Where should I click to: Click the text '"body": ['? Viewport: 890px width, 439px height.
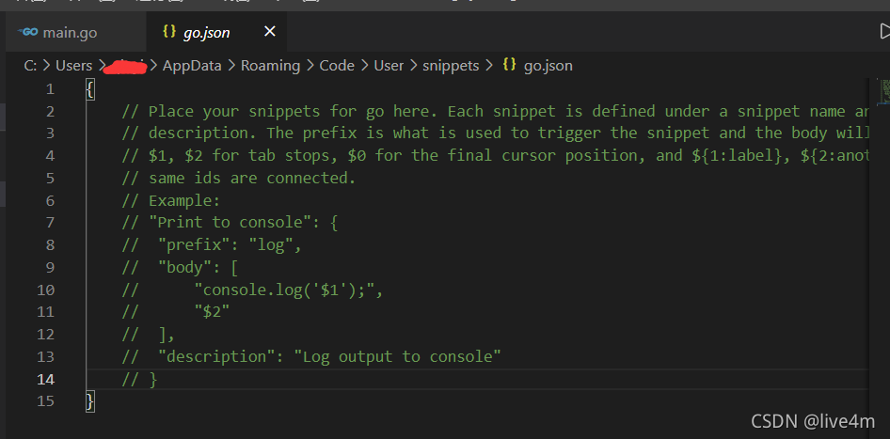click(198, 267)
